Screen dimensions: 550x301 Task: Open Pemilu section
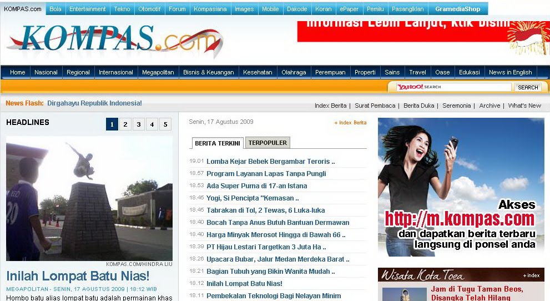pos(375,9)
